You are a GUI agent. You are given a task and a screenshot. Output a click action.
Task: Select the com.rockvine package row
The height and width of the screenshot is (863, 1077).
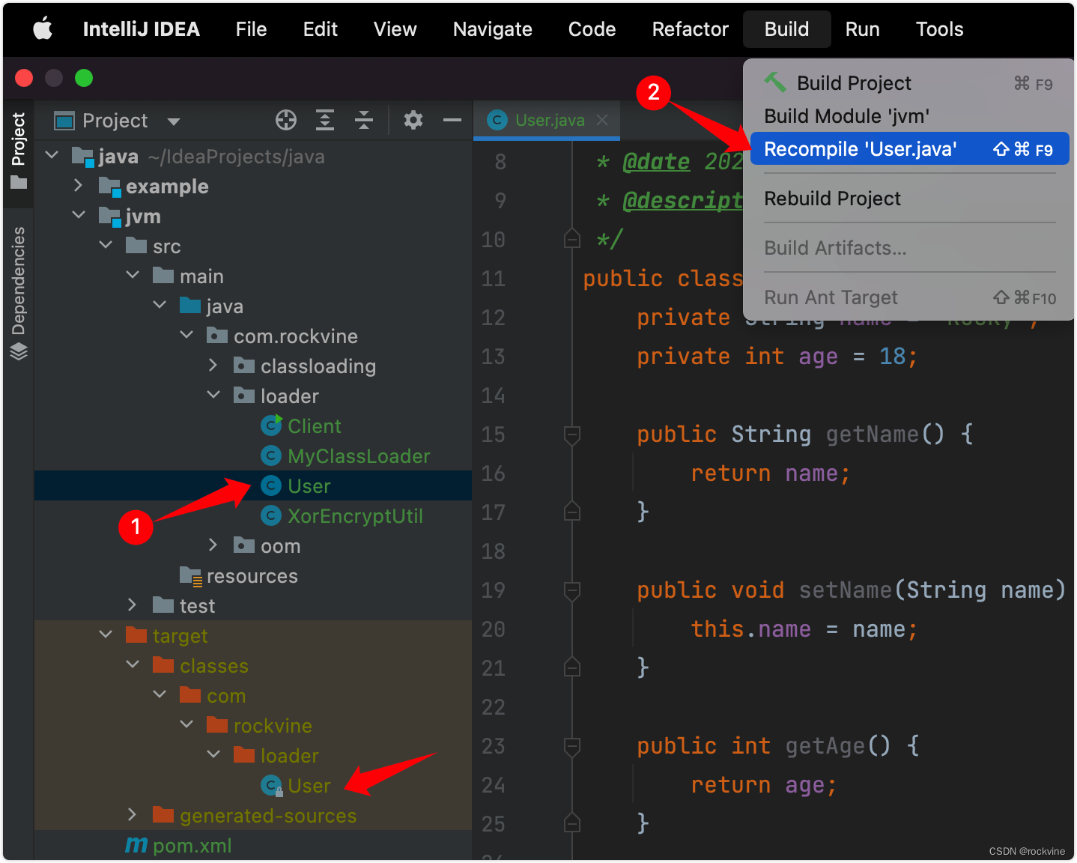tap(253, 336)
